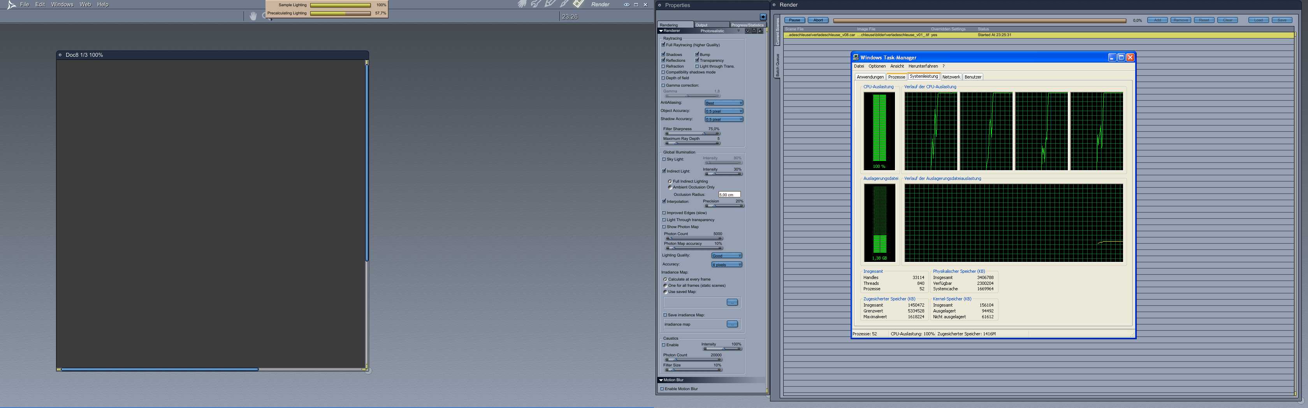Select the verladeschleuse_v08.car render queue row
Image resolution: width=1308 pixels, height=408 pixels.
pyautogui.click(x=1039, y=35)
